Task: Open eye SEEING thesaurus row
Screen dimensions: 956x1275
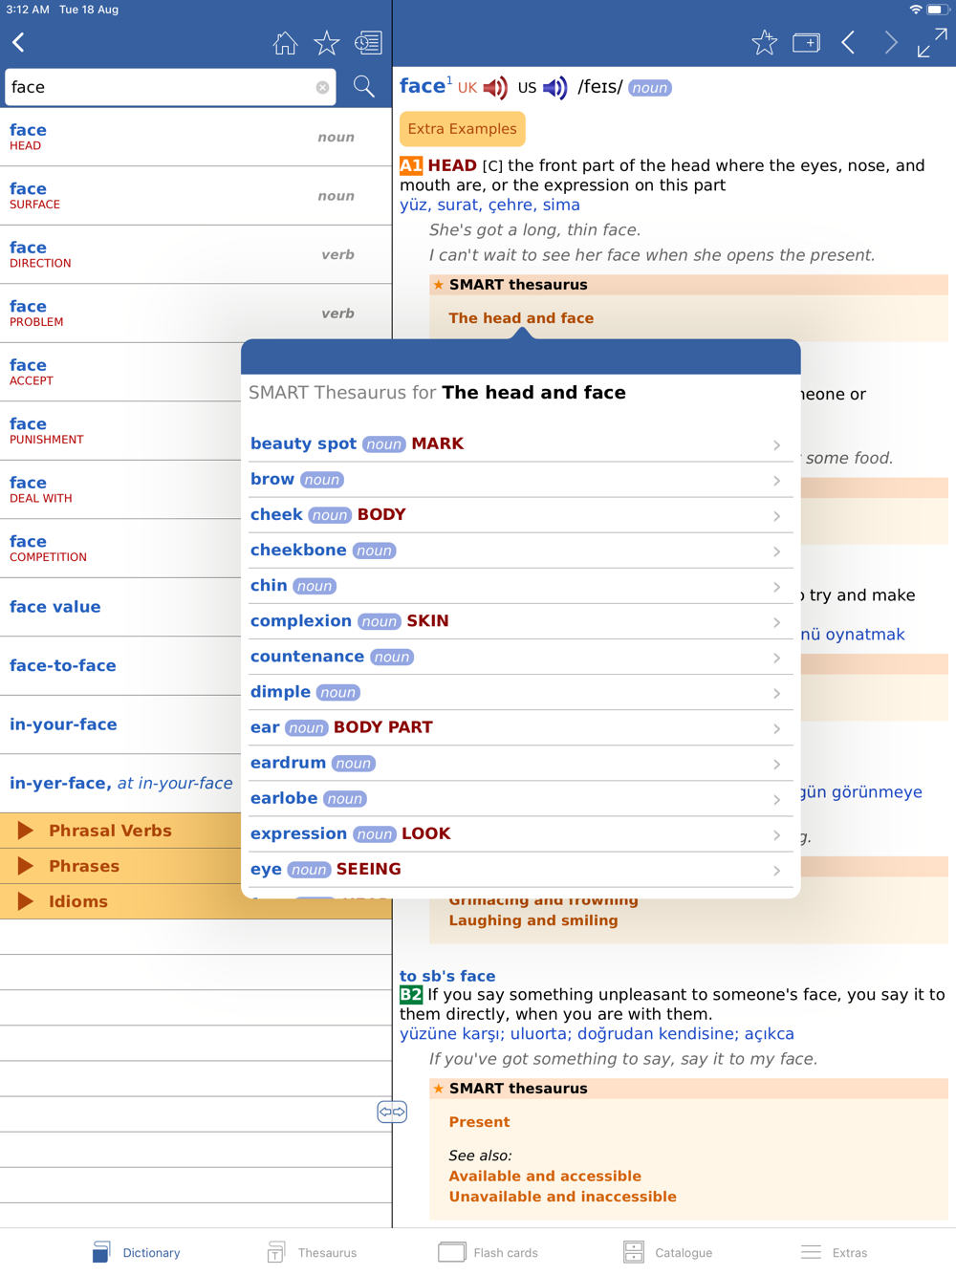Action: (x=520, y=869)
